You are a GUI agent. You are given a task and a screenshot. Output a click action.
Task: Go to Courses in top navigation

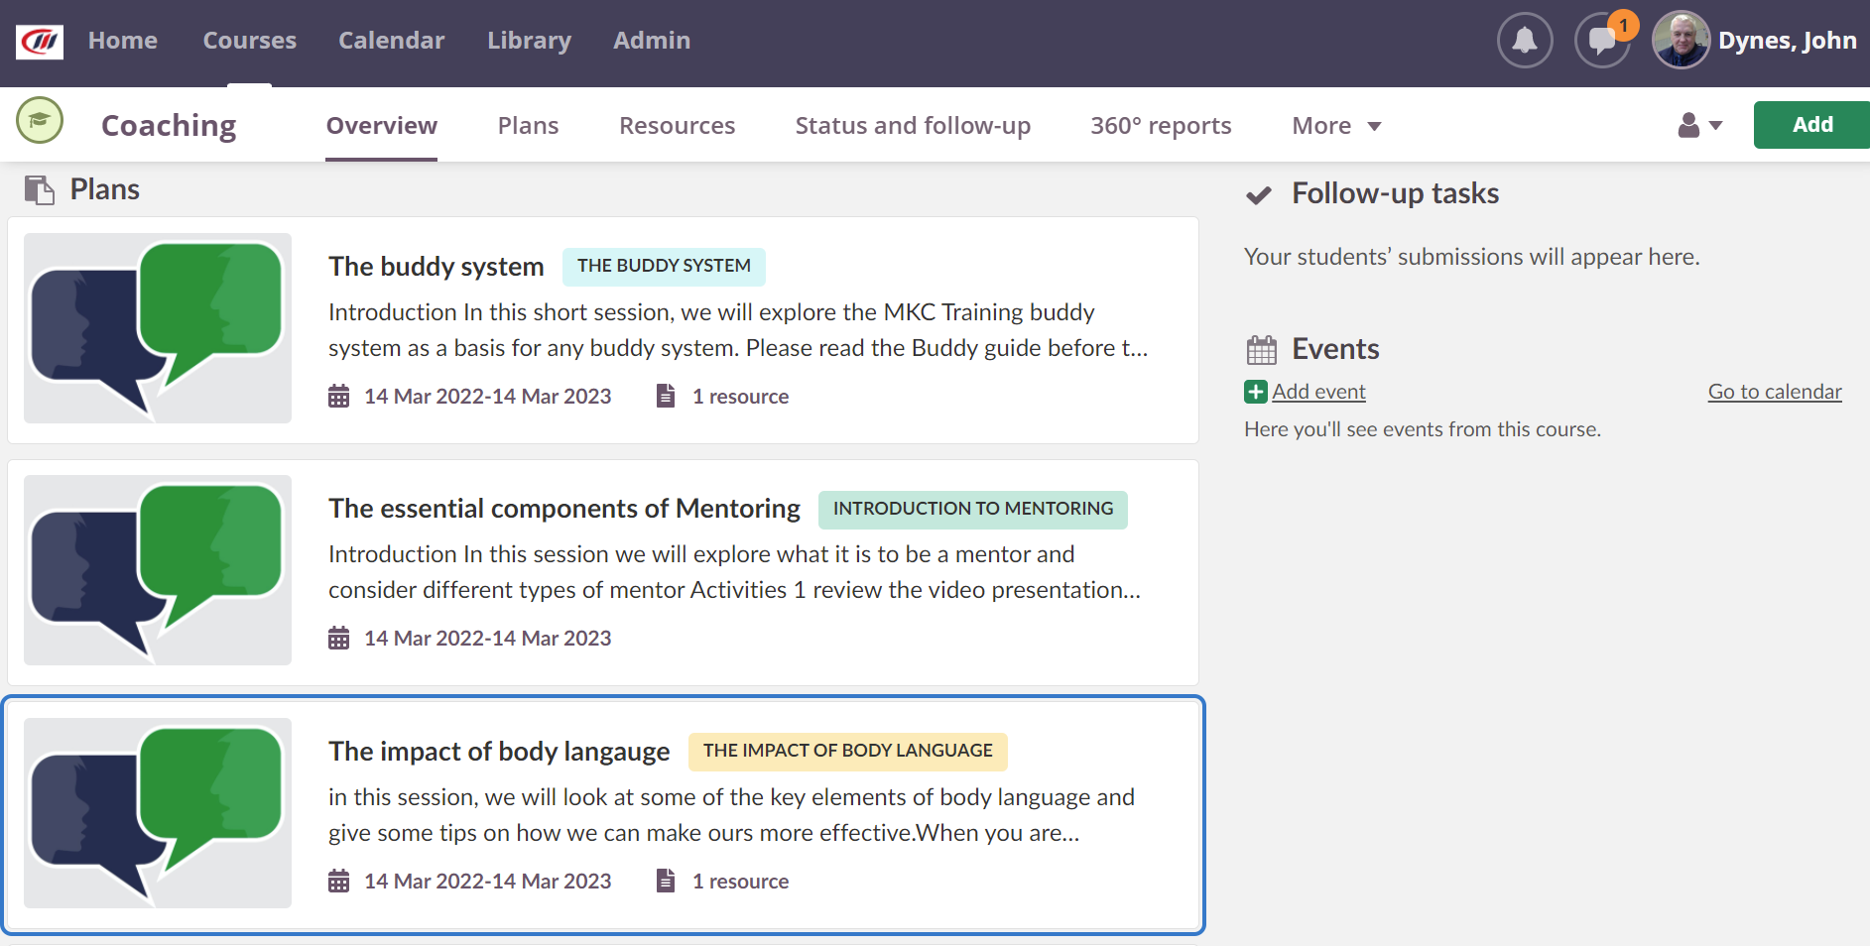pos(250,41)
